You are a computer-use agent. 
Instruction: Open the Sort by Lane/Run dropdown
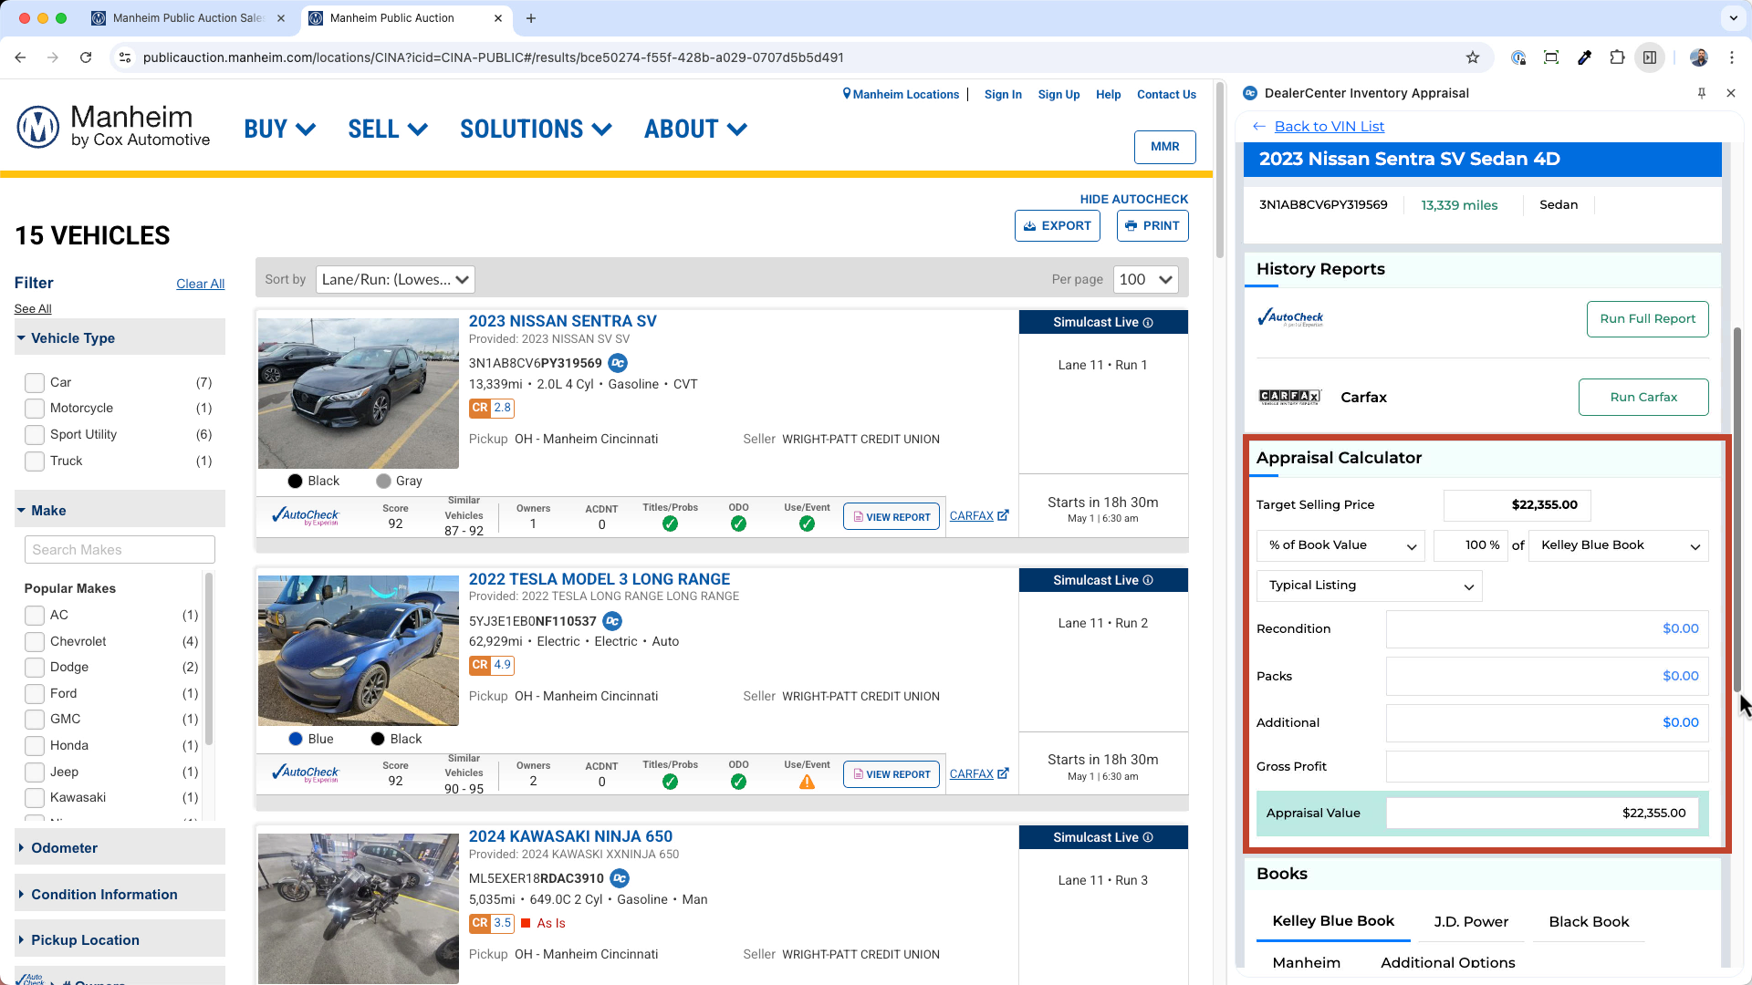pyautogui.click(x=395, y=280)
